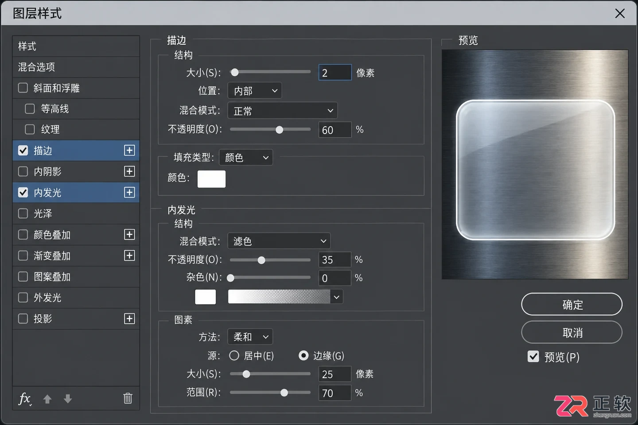Move effect down with the down arrow
The width and height of the screenshot is (638, 425).
68,399
